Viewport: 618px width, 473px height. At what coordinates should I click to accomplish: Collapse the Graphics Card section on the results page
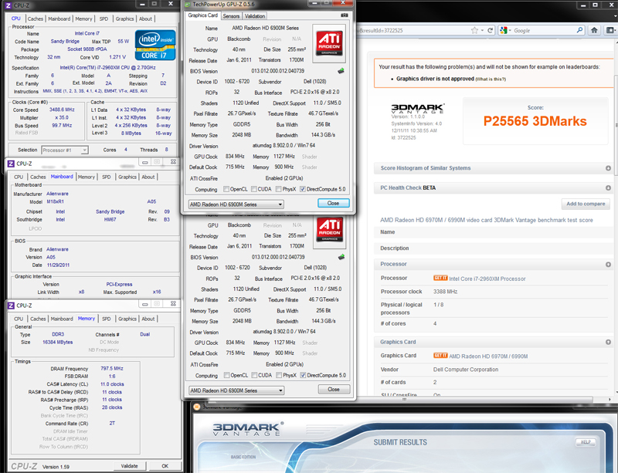tap(608, 343)
